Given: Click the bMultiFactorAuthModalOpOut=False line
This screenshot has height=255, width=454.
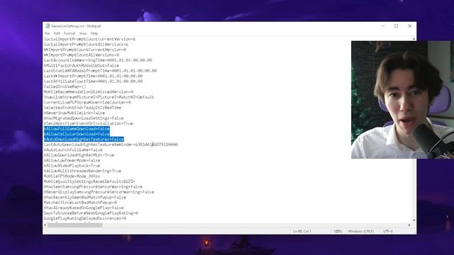Looking at the screenshot, I should 82,66.
